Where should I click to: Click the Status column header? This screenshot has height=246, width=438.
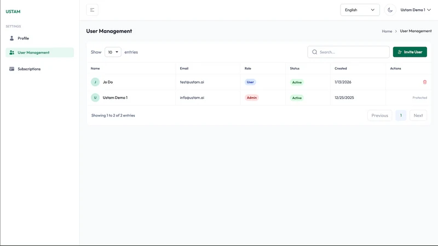coord(295,68)
